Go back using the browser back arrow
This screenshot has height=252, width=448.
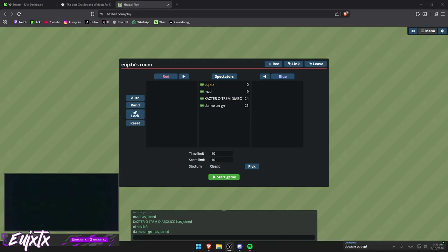pos(5,14)
